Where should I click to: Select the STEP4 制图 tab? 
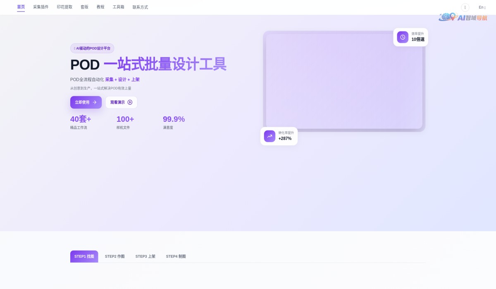[x=176, y=256]
